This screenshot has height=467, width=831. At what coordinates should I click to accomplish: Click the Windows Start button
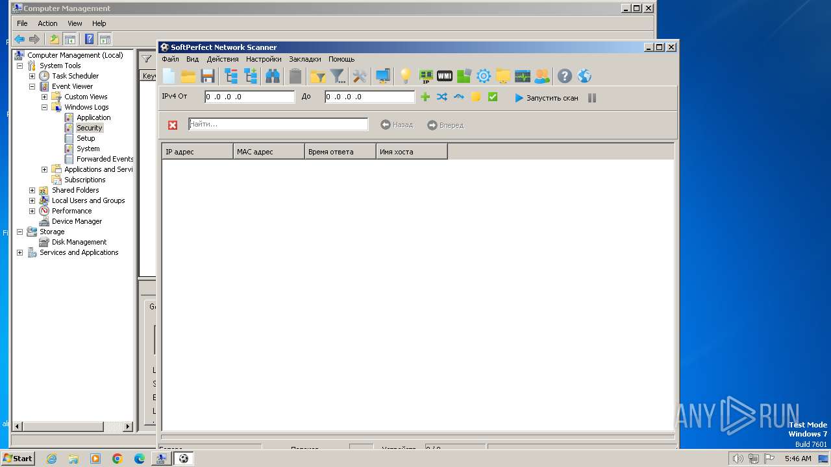click(18, 458)
